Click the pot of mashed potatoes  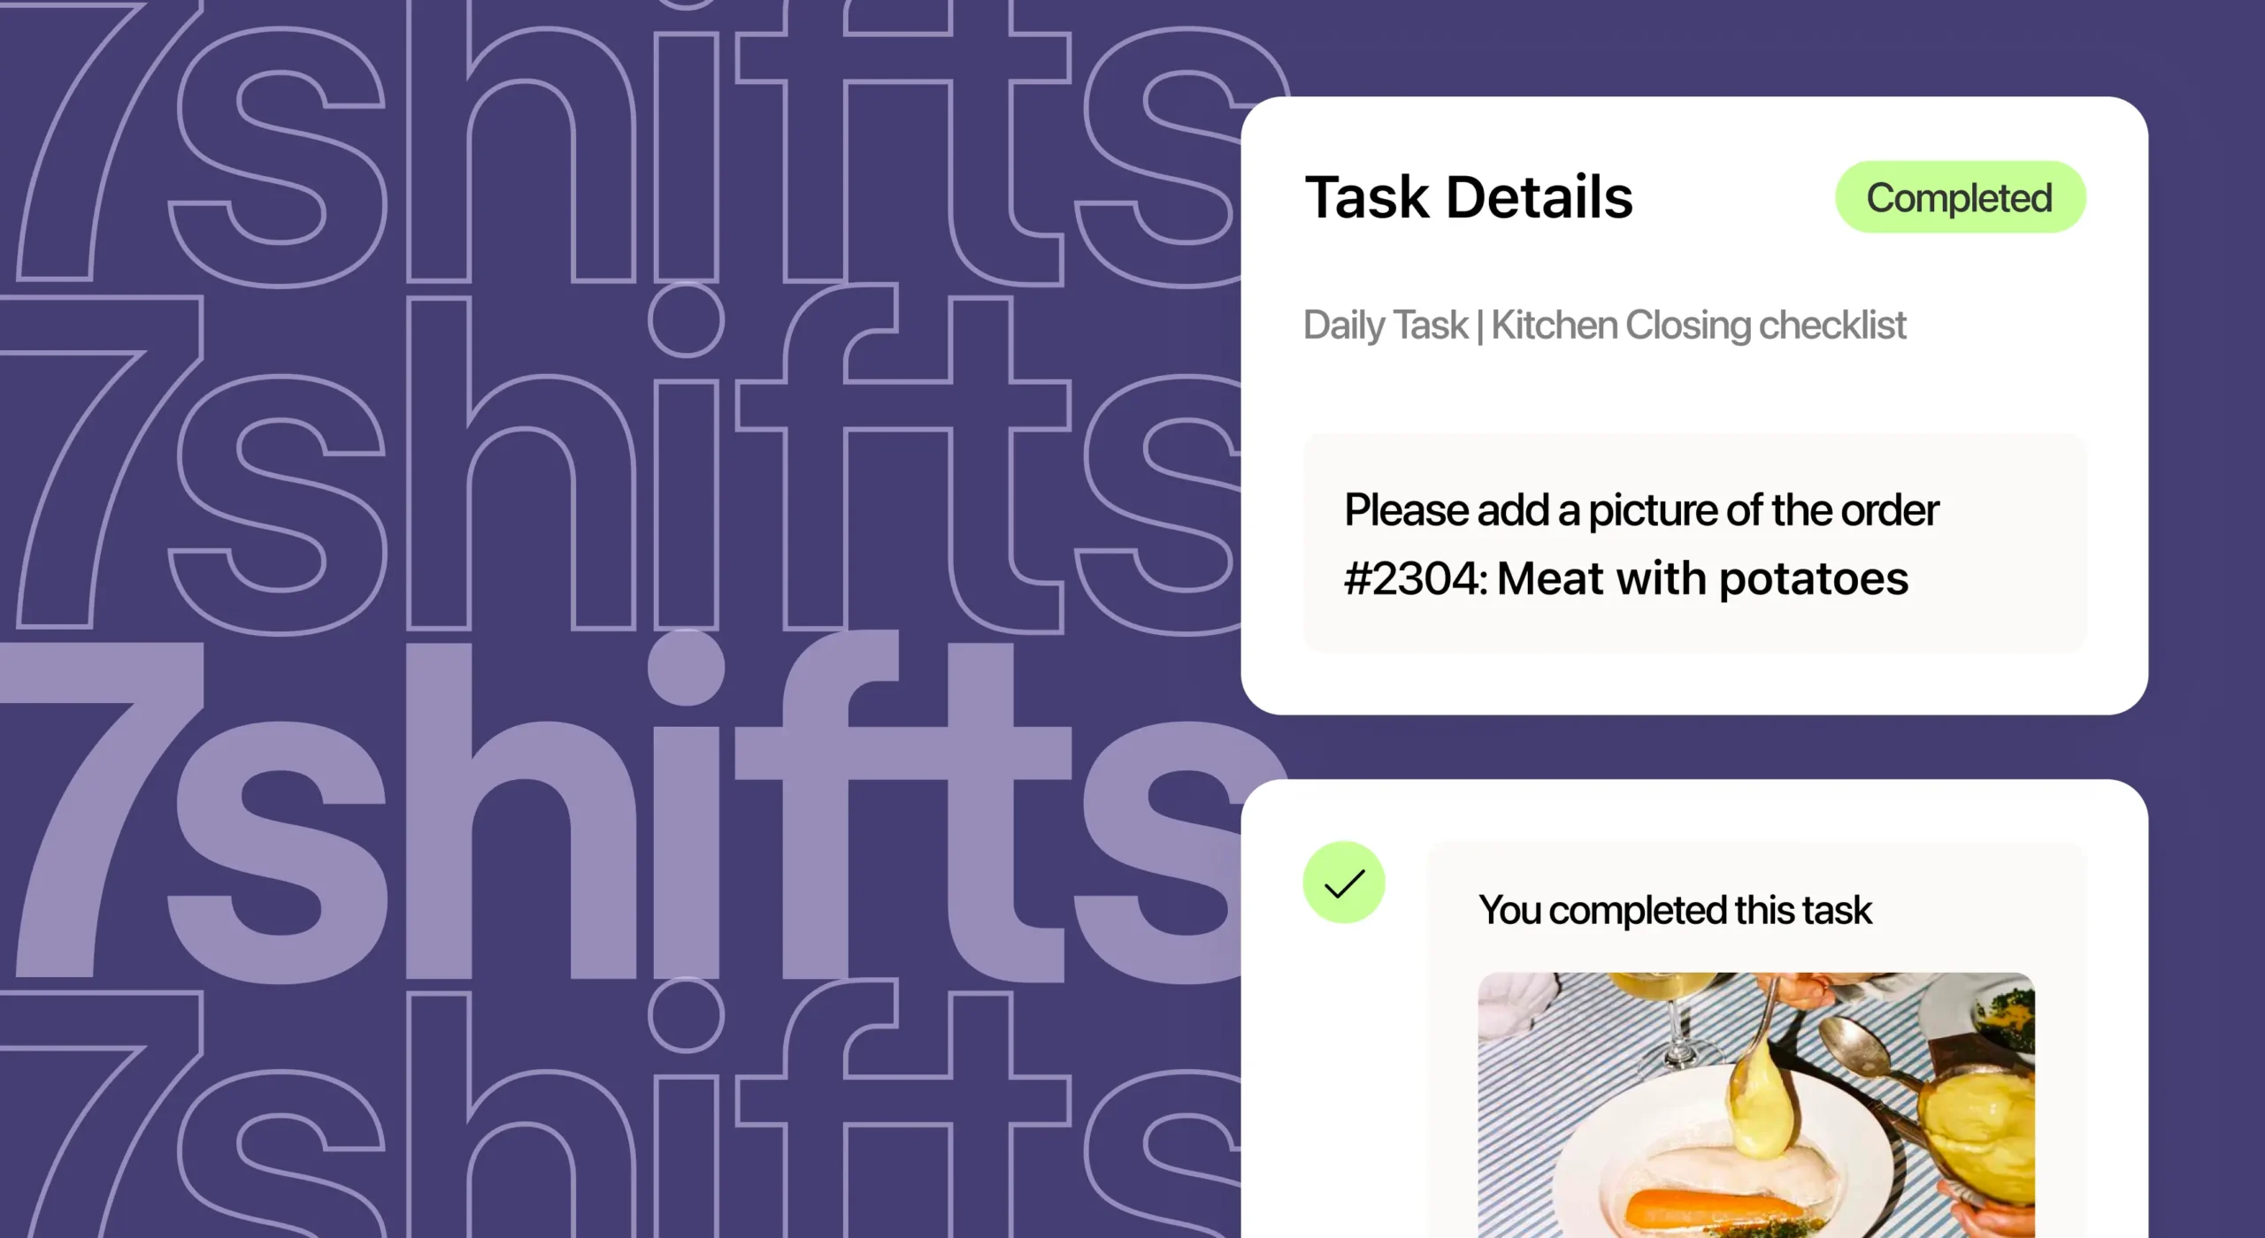click(x=1977, y=1123)
